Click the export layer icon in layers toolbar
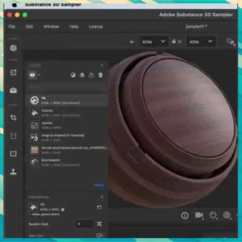Screen dimensions: 242x242 coord(91,75)
